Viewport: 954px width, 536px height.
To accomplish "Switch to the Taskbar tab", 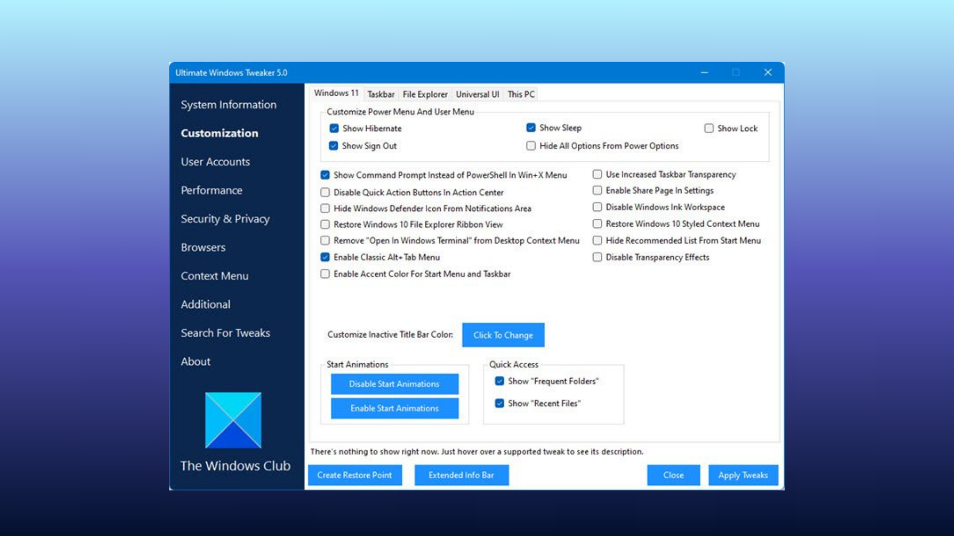I will pyautogui.click(x=381, y=94).
